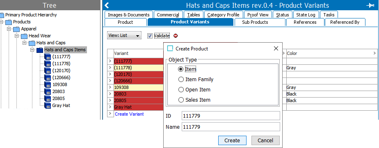Collapse the Head Wear tree node
Viewport: 379px width, 148px height.
17,36
